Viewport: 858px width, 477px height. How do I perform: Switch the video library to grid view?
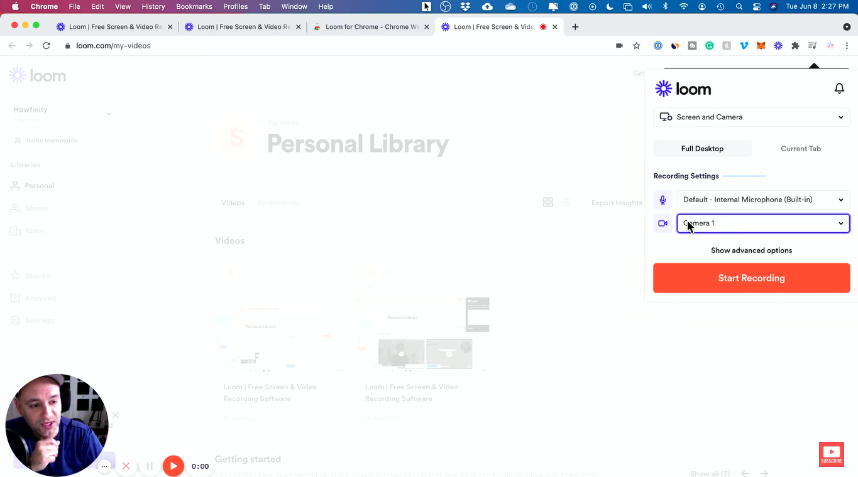(547, 202)
